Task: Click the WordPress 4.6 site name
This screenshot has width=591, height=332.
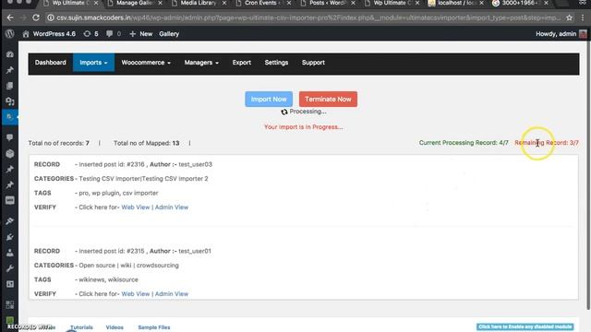Action: 54,34
